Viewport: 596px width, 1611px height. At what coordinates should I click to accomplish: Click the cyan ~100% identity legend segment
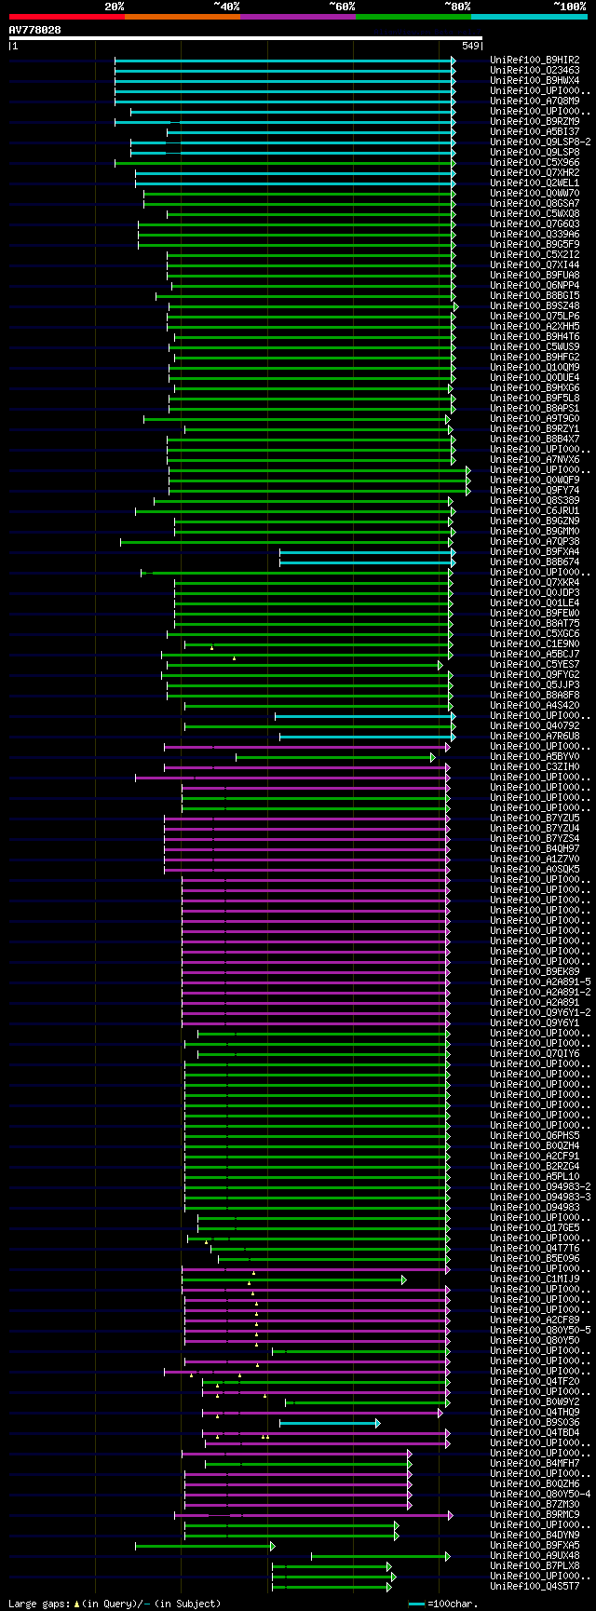click(x=529, y=17)
